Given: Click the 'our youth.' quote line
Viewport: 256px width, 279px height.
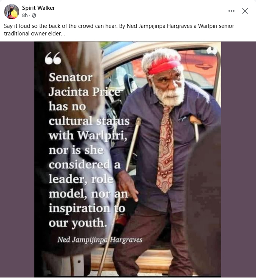Looking at the screenshot, I should tap(78, 223).
